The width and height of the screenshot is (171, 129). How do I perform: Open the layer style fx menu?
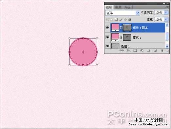(128, 51)
